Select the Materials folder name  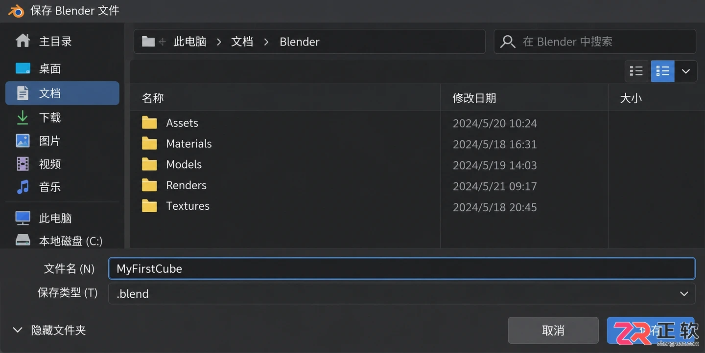coord(189,144)
